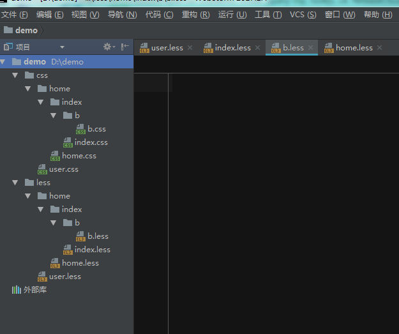The image size is (399, 334).
Task: Click the project panel view icon
Action: (x=8, y=47)
